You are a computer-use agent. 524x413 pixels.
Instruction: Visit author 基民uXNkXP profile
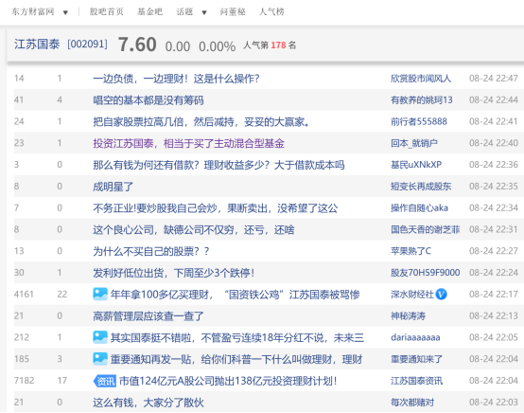click(416, 165)
